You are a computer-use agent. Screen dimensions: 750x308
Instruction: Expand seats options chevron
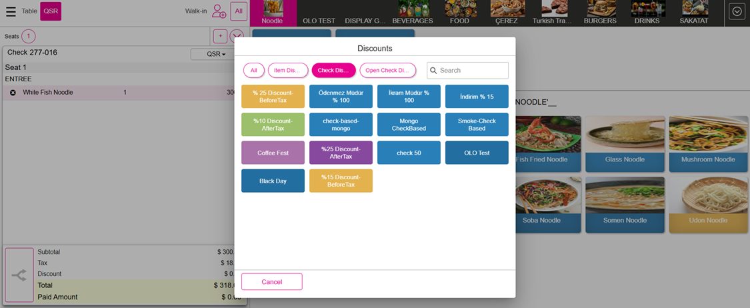(237, 37)
